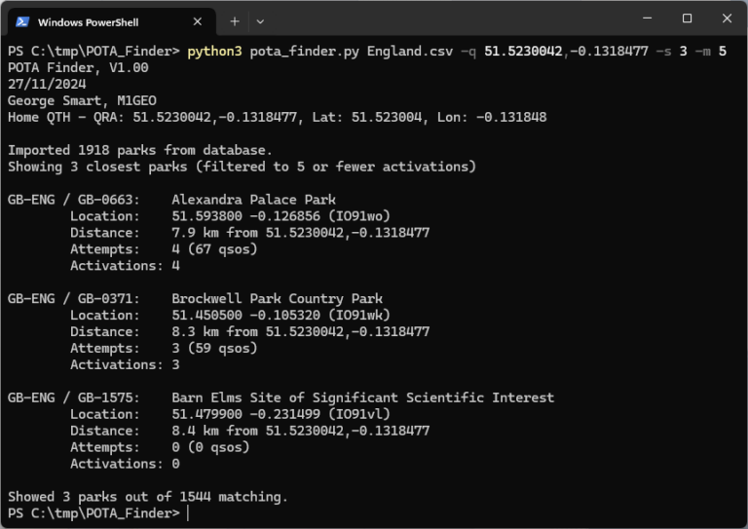Minimize the terminal window
The height and width of the screenshot is (529, 748).
tap(648, 19)
